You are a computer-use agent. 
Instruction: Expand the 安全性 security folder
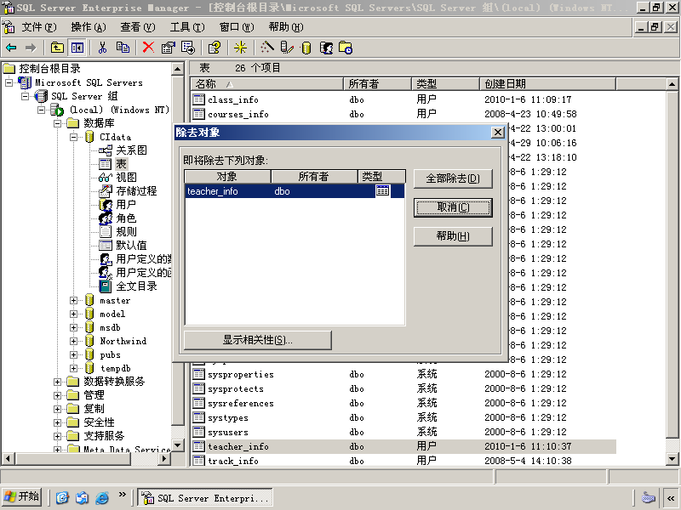click(x=57, y=422)
